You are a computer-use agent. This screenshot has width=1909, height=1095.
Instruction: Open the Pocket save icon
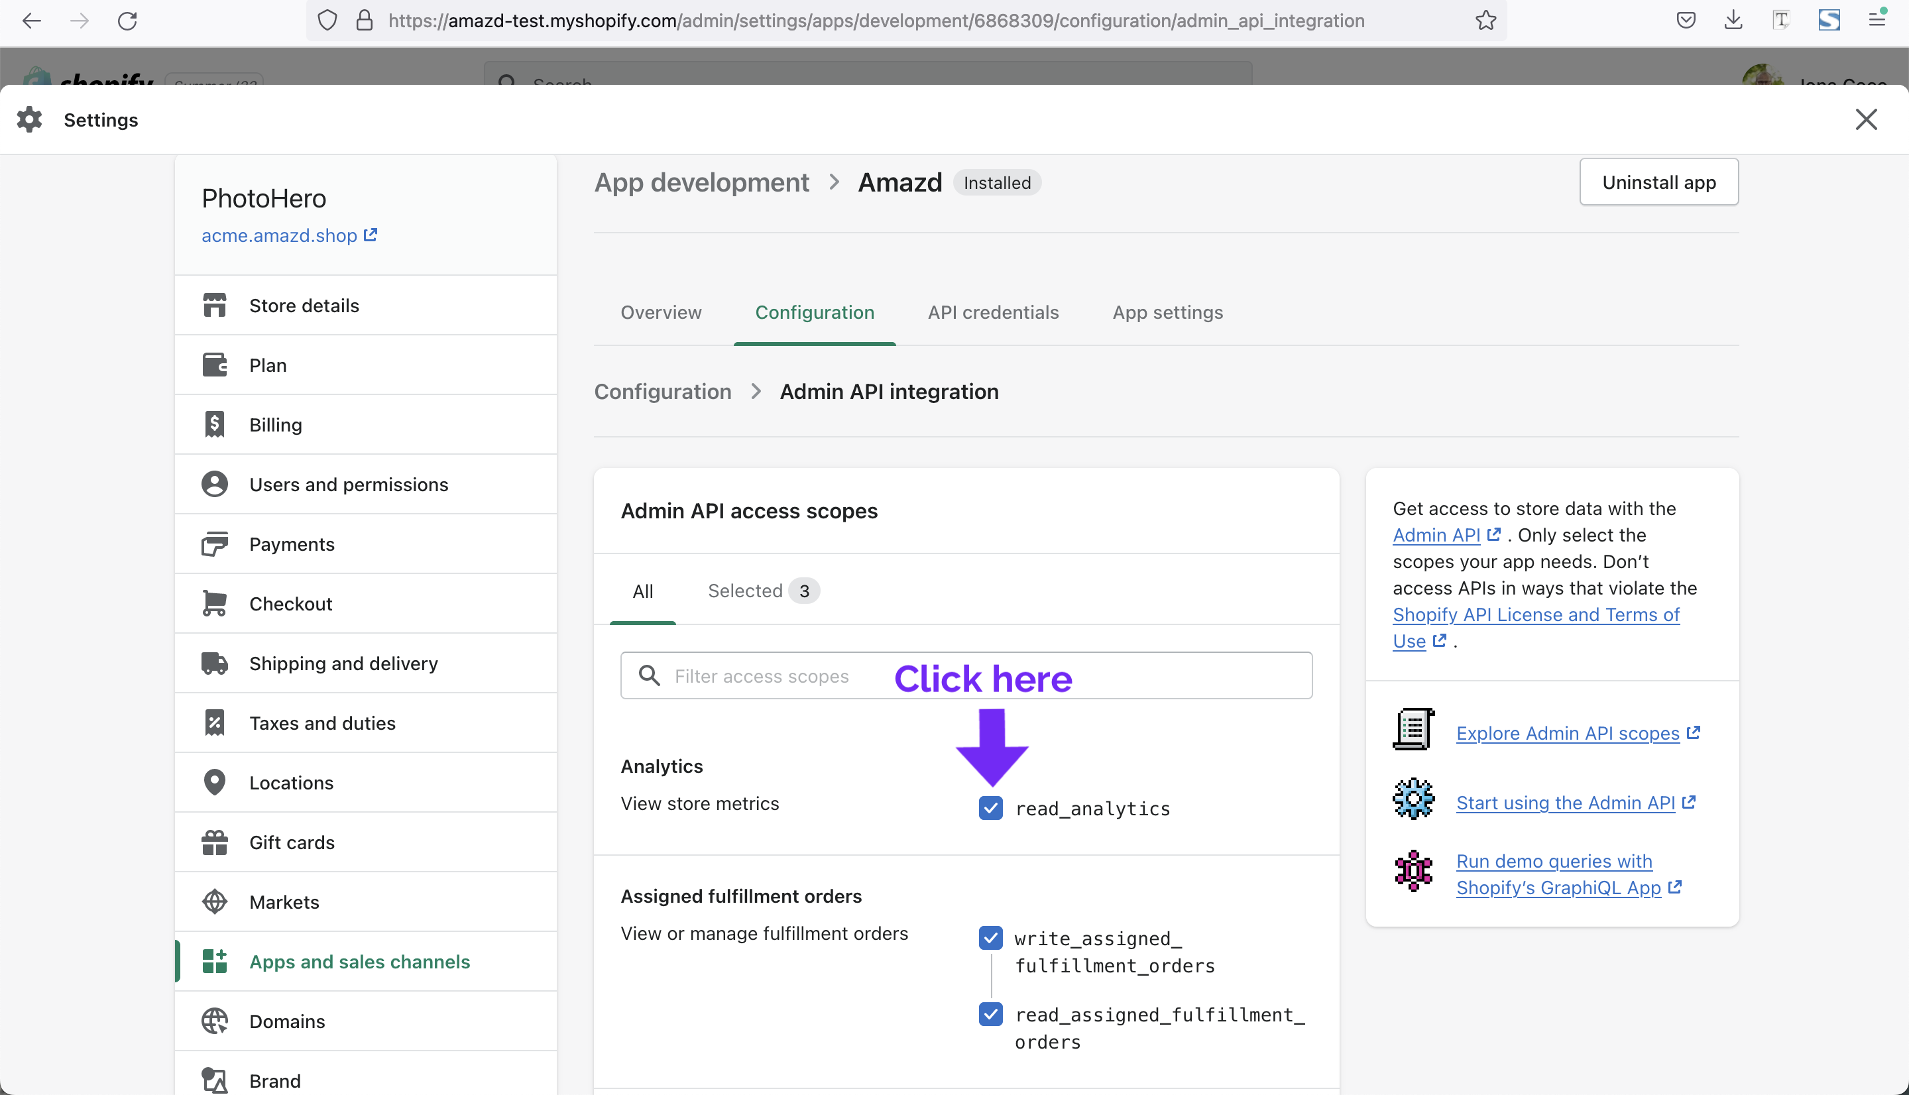(x=1686, y=21)
